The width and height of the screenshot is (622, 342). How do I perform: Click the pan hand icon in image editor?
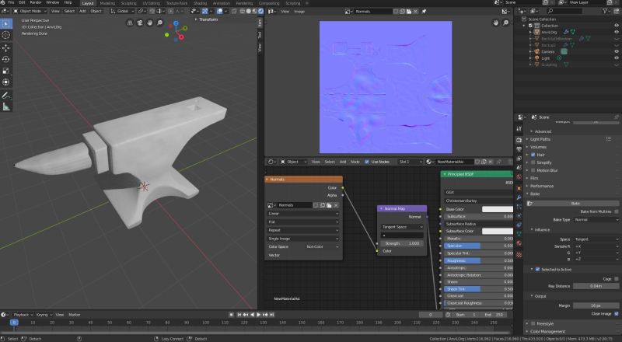click(x=496, y=23)
